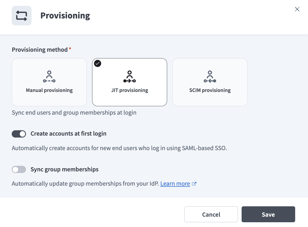
Task: Enable the Sync group memberships toggle
Action: click(x=19, y=169)
